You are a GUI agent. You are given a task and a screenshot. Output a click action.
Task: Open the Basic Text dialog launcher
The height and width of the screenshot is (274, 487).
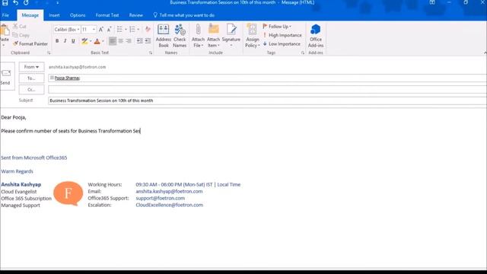[x=151, y=53]
